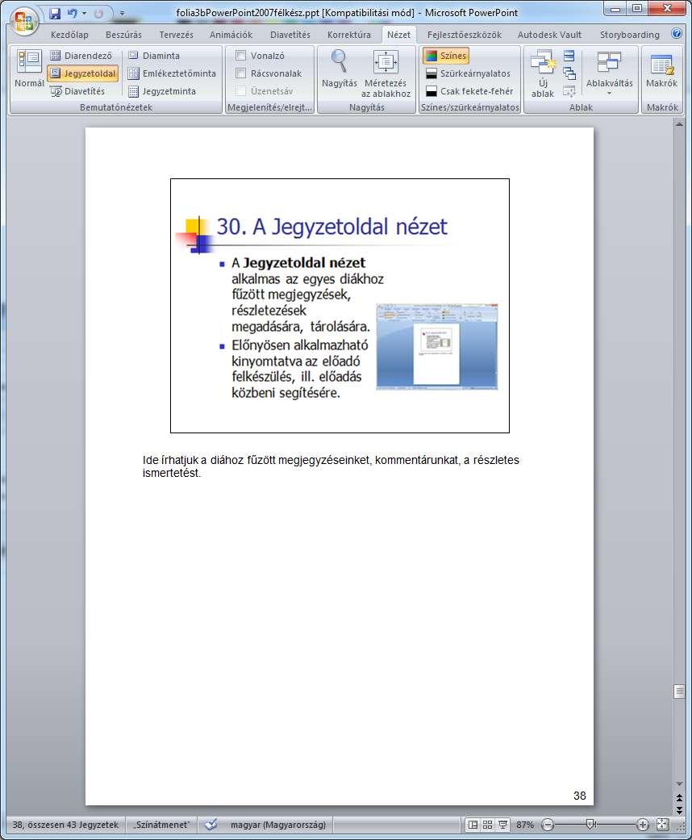Switch to Szürkeárnyalatos grayscale mode
The image size is (692, 840).
tap(468, 73)
